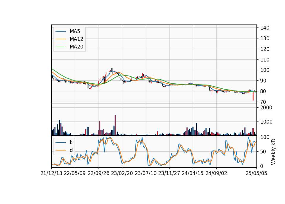
Task: Click the 22/05/09 date tick label
Action: pos(75,173)
